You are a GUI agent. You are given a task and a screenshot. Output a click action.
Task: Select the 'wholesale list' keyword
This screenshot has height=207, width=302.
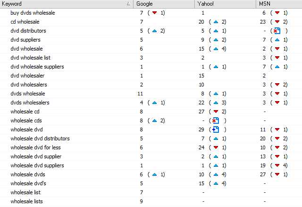[25, 192]
